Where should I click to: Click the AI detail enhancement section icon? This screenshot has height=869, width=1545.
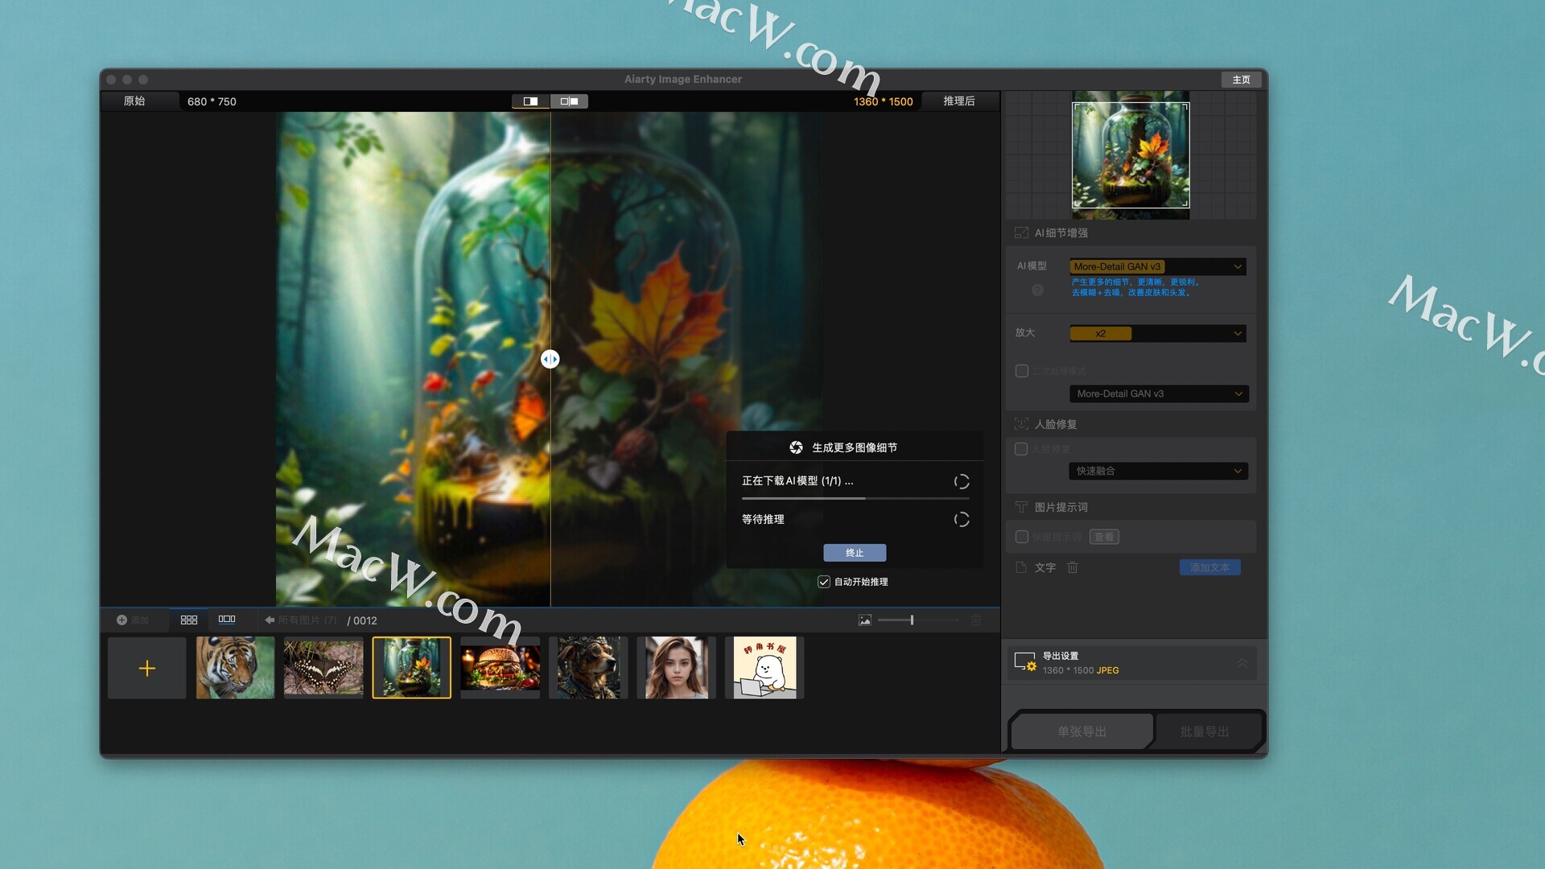(x=1021, y=233)
